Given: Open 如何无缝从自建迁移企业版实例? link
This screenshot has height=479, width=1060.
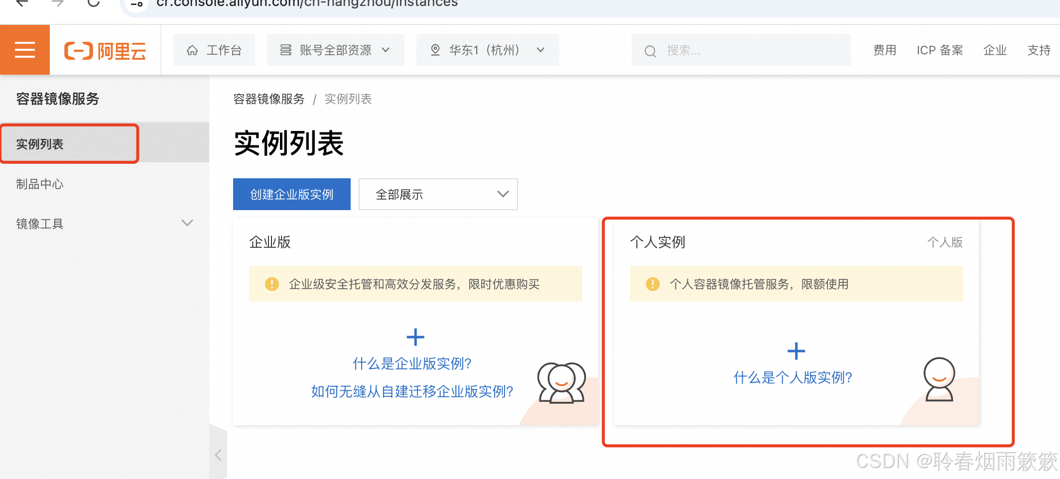Looking at the screenshot, I should pyautogui.click(x=412, y=391).
